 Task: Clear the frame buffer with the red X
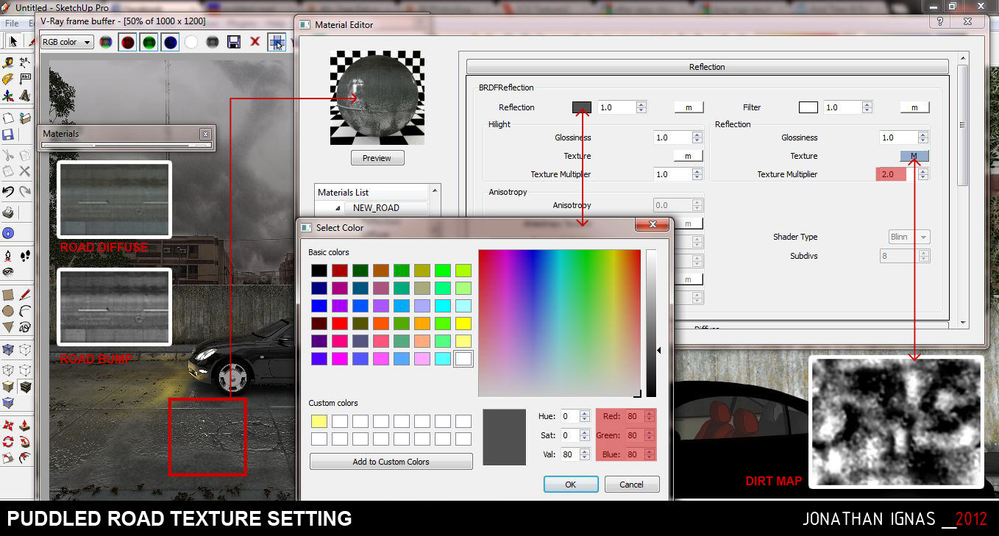[x=255, y=42]
